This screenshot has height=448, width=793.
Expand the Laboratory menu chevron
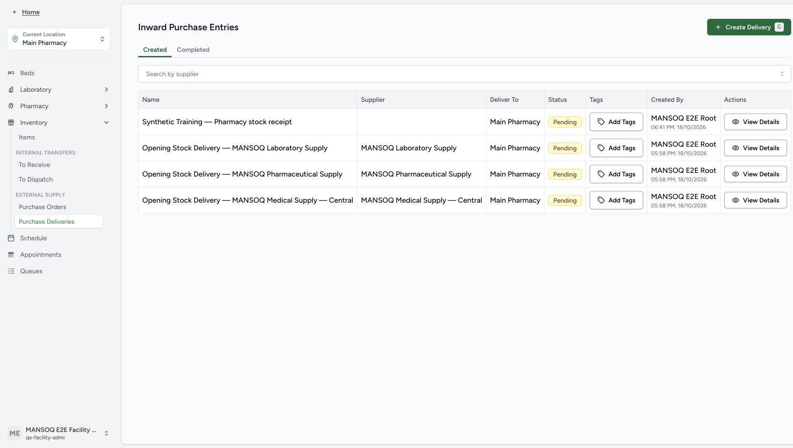click(x=106, y=89)
